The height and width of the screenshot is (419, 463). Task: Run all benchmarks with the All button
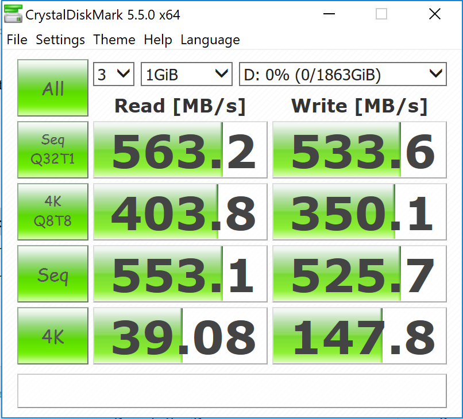coord(53,88)
